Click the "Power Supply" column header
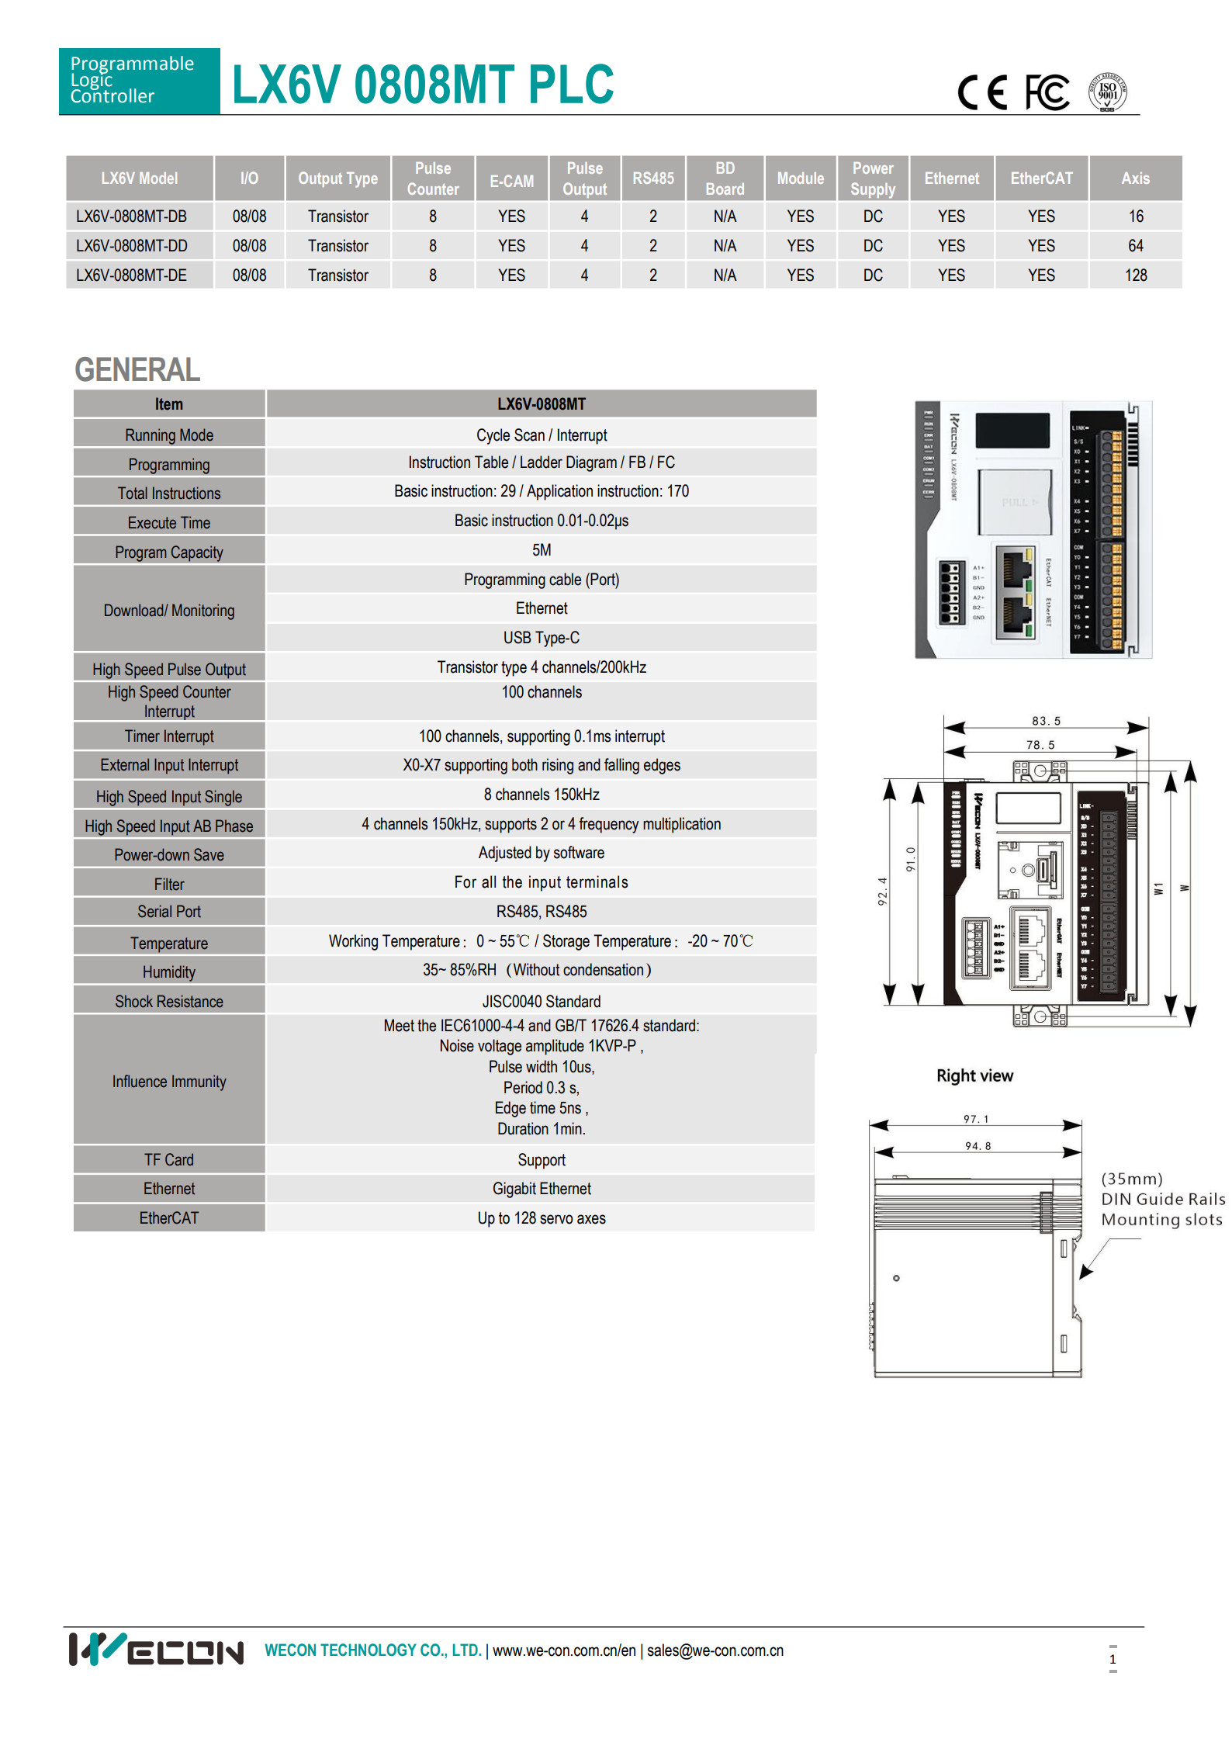1232x1742 pixels. tap(873, 178)
